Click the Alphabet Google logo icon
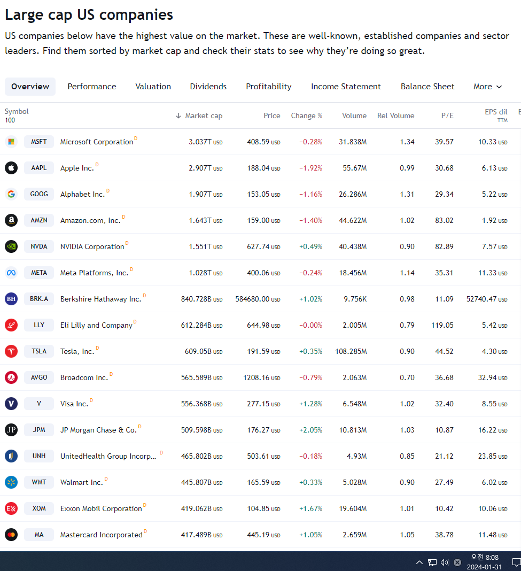This screenshot has height=571, width=521. [x=11, y=194]
